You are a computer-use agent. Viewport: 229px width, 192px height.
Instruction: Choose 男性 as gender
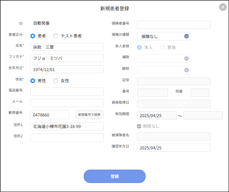(x=33, y=81)
